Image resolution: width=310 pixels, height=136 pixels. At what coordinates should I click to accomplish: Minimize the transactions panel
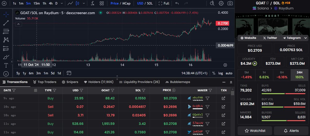click(224, 82)
